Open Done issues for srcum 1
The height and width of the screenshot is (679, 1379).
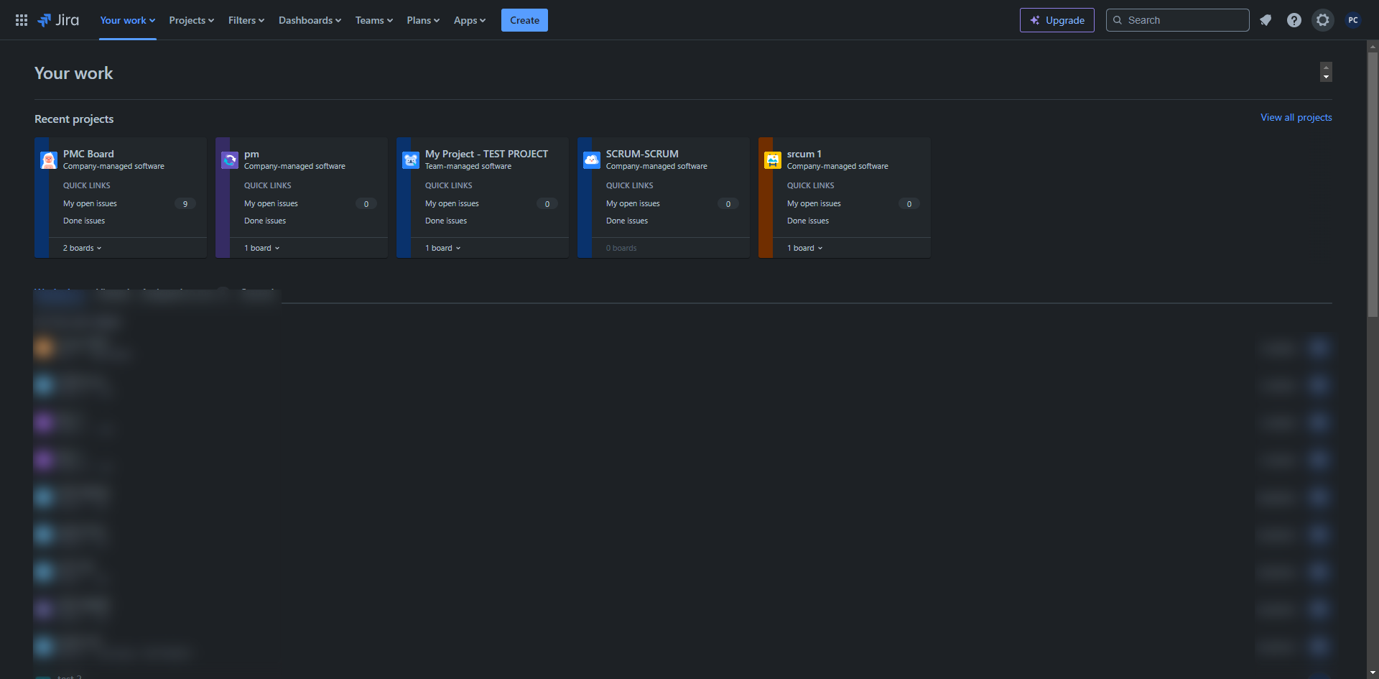tap(808, 221)
